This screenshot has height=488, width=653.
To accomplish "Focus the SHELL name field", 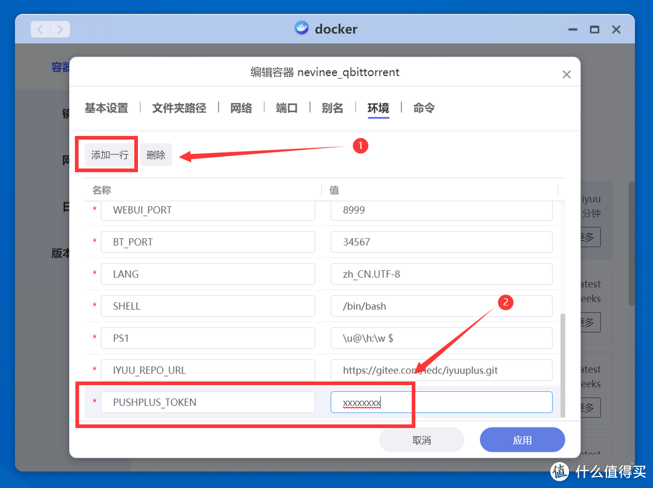I will click(208, 306).
